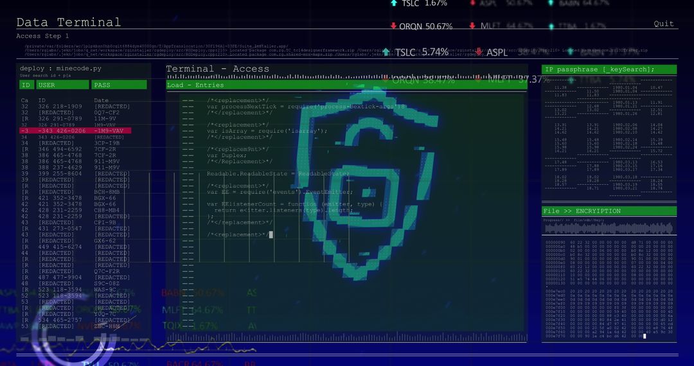The height and width of the screenshot is (366, 694).
Task: Select the TSLC 5.74% ticker
Action: point(422,52)
